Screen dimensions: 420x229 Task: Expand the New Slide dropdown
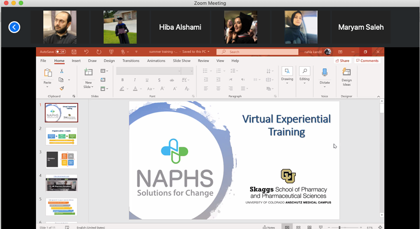88,87
